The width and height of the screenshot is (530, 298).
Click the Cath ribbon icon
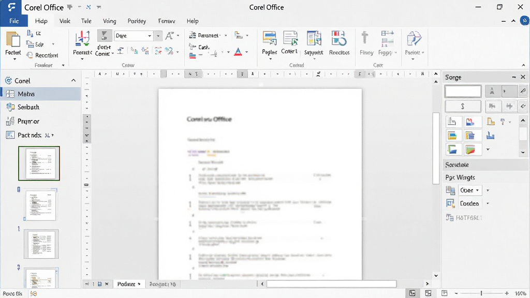[200, 47]
